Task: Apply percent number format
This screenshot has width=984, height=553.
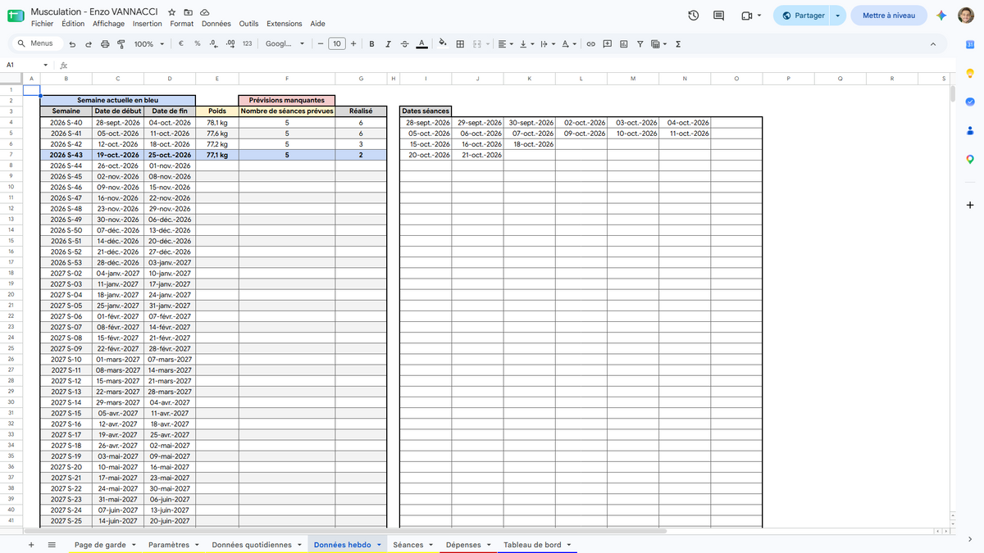Action: pos(198,44)
